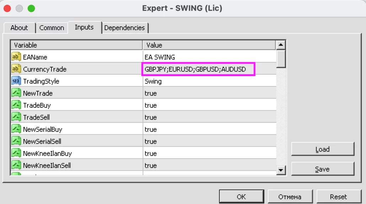Screen dimensions: 366x204
Task: Close the Expert dialog with red button
Action: click(7, 9)
